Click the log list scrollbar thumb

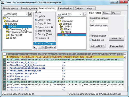tap(125, 57)
